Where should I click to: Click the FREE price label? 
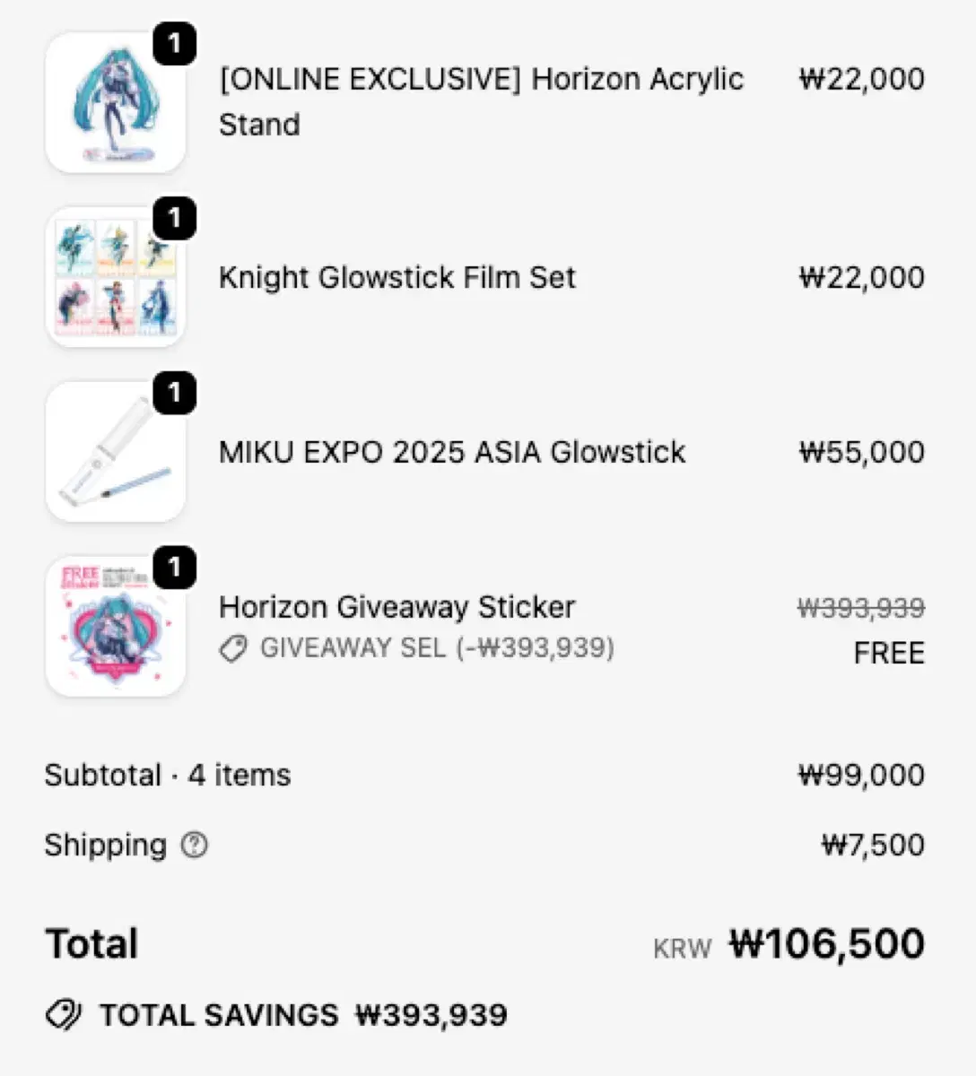point(888,653)
